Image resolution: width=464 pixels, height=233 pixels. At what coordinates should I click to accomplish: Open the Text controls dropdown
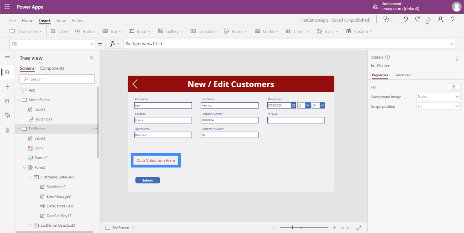[x=112, y=31]
